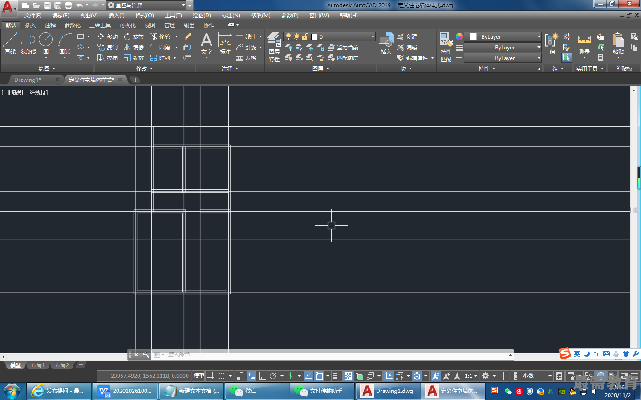Select the Dimension (标注) tool
The width and height of the screenshot is (641, 400).
[x=225, y=44]
